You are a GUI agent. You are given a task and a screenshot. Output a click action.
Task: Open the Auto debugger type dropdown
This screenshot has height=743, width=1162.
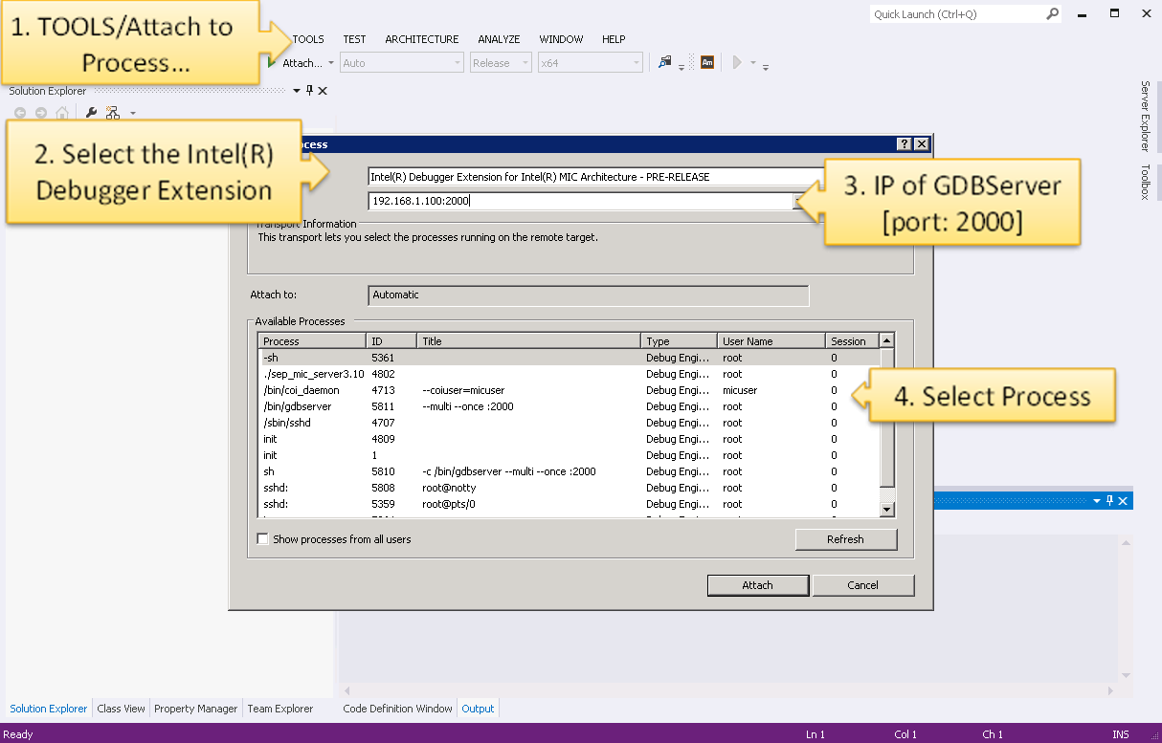click(402, 63)
